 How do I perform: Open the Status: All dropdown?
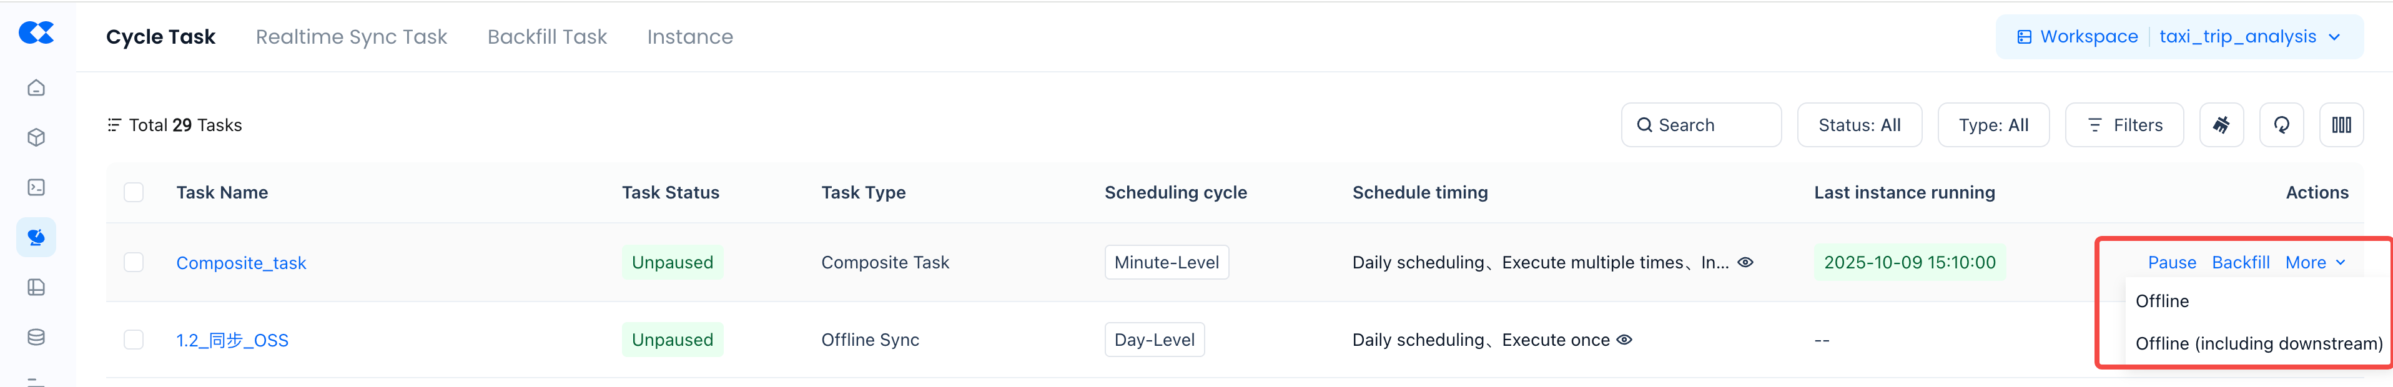pos(1859,125)
